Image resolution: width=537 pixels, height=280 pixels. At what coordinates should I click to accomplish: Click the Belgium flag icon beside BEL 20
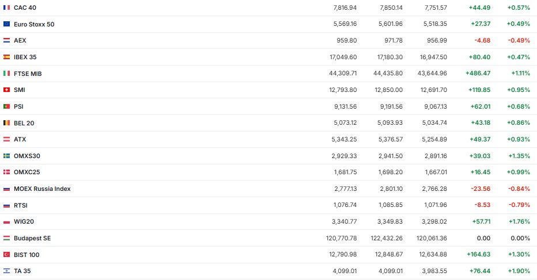[6, 123]
